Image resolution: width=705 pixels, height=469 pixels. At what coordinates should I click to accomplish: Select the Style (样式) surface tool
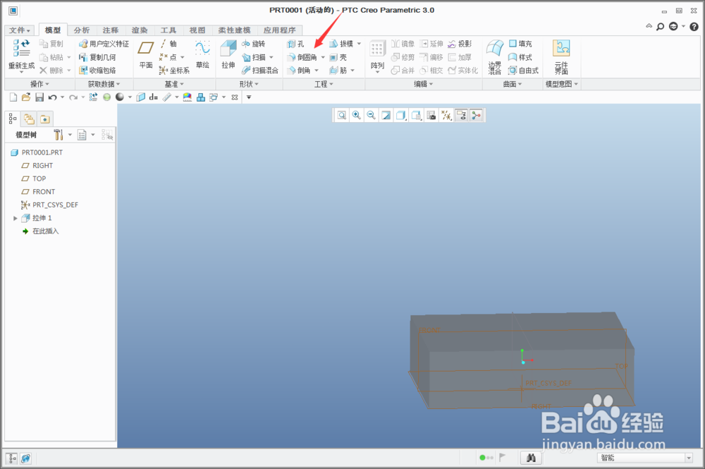pyautogui.click(x=520, y=57)
